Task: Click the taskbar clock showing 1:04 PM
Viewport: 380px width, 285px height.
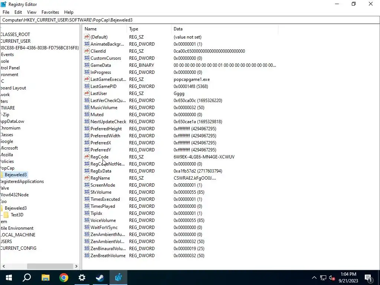Action: pyautogui.click(x=348, y=278)
